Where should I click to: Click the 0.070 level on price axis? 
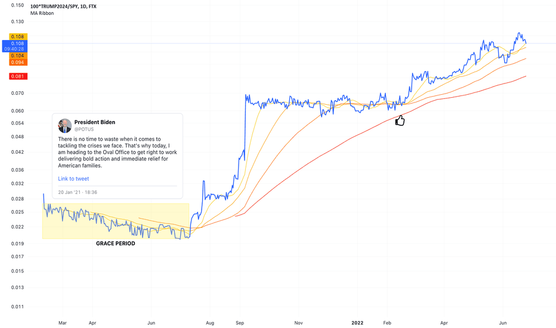[17, 93]
